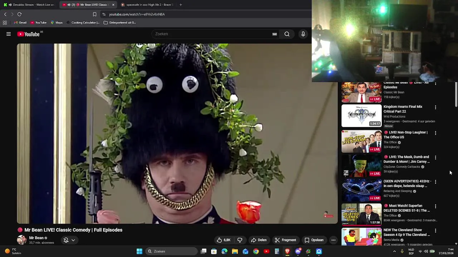Reload the current page

pos(20,14)
